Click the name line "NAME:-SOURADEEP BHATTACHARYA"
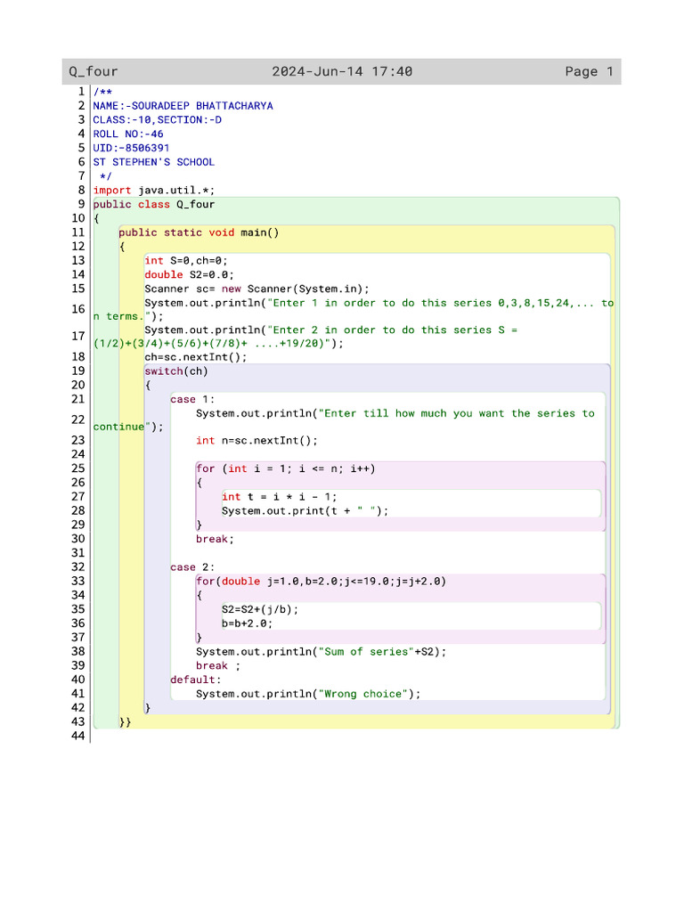This screenshot has width=684, height=912. [183, 106]
